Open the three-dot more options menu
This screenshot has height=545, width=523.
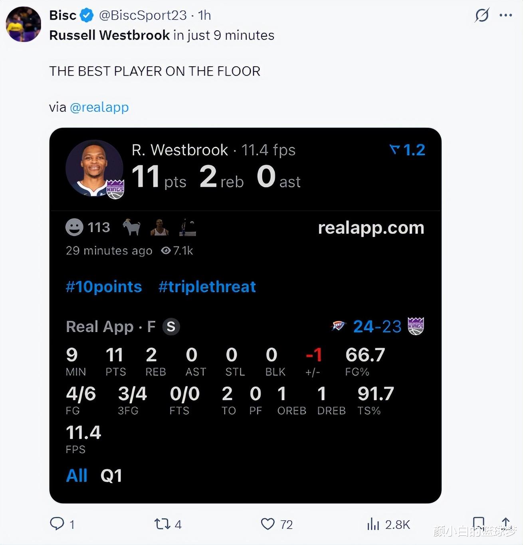pyautogui.click(x=505, y=15)
